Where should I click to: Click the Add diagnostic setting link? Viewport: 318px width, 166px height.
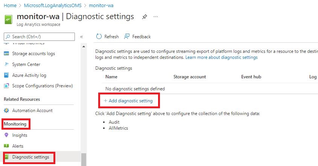tap(128, 101)
